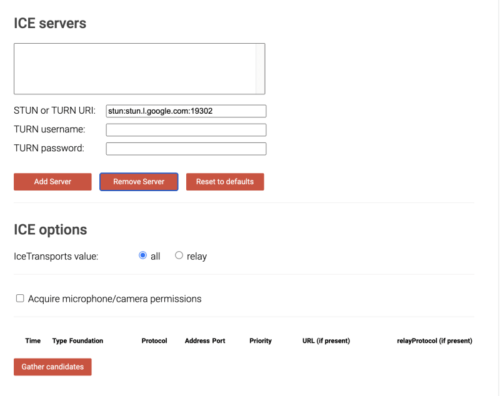500x396 pixels.
Task: Click the Time column header
Action: click(x=33, y=341)
